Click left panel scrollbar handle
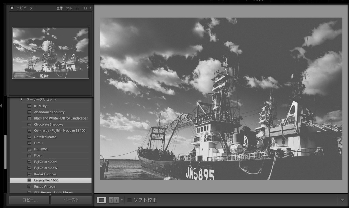 click(5, 152)
